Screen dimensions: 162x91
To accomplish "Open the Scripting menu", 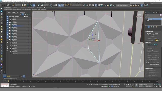I will [65, 3].
